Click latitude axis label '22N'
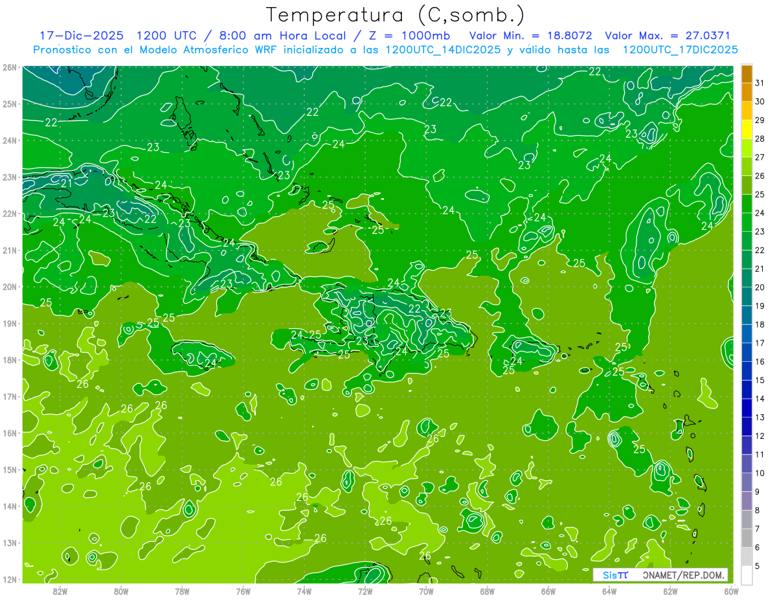777x600 pixels. point(9,214)
